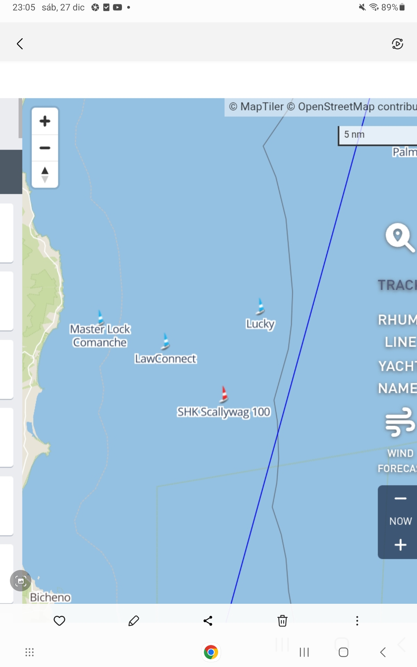Open the map location search magnifier
The height and width of the screenshot is (667, 417).
[x=400, y=238]
